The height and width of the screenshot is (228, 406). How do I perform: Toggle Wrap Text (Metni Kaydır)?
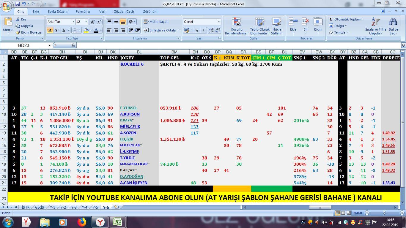[x=156, y=22]
